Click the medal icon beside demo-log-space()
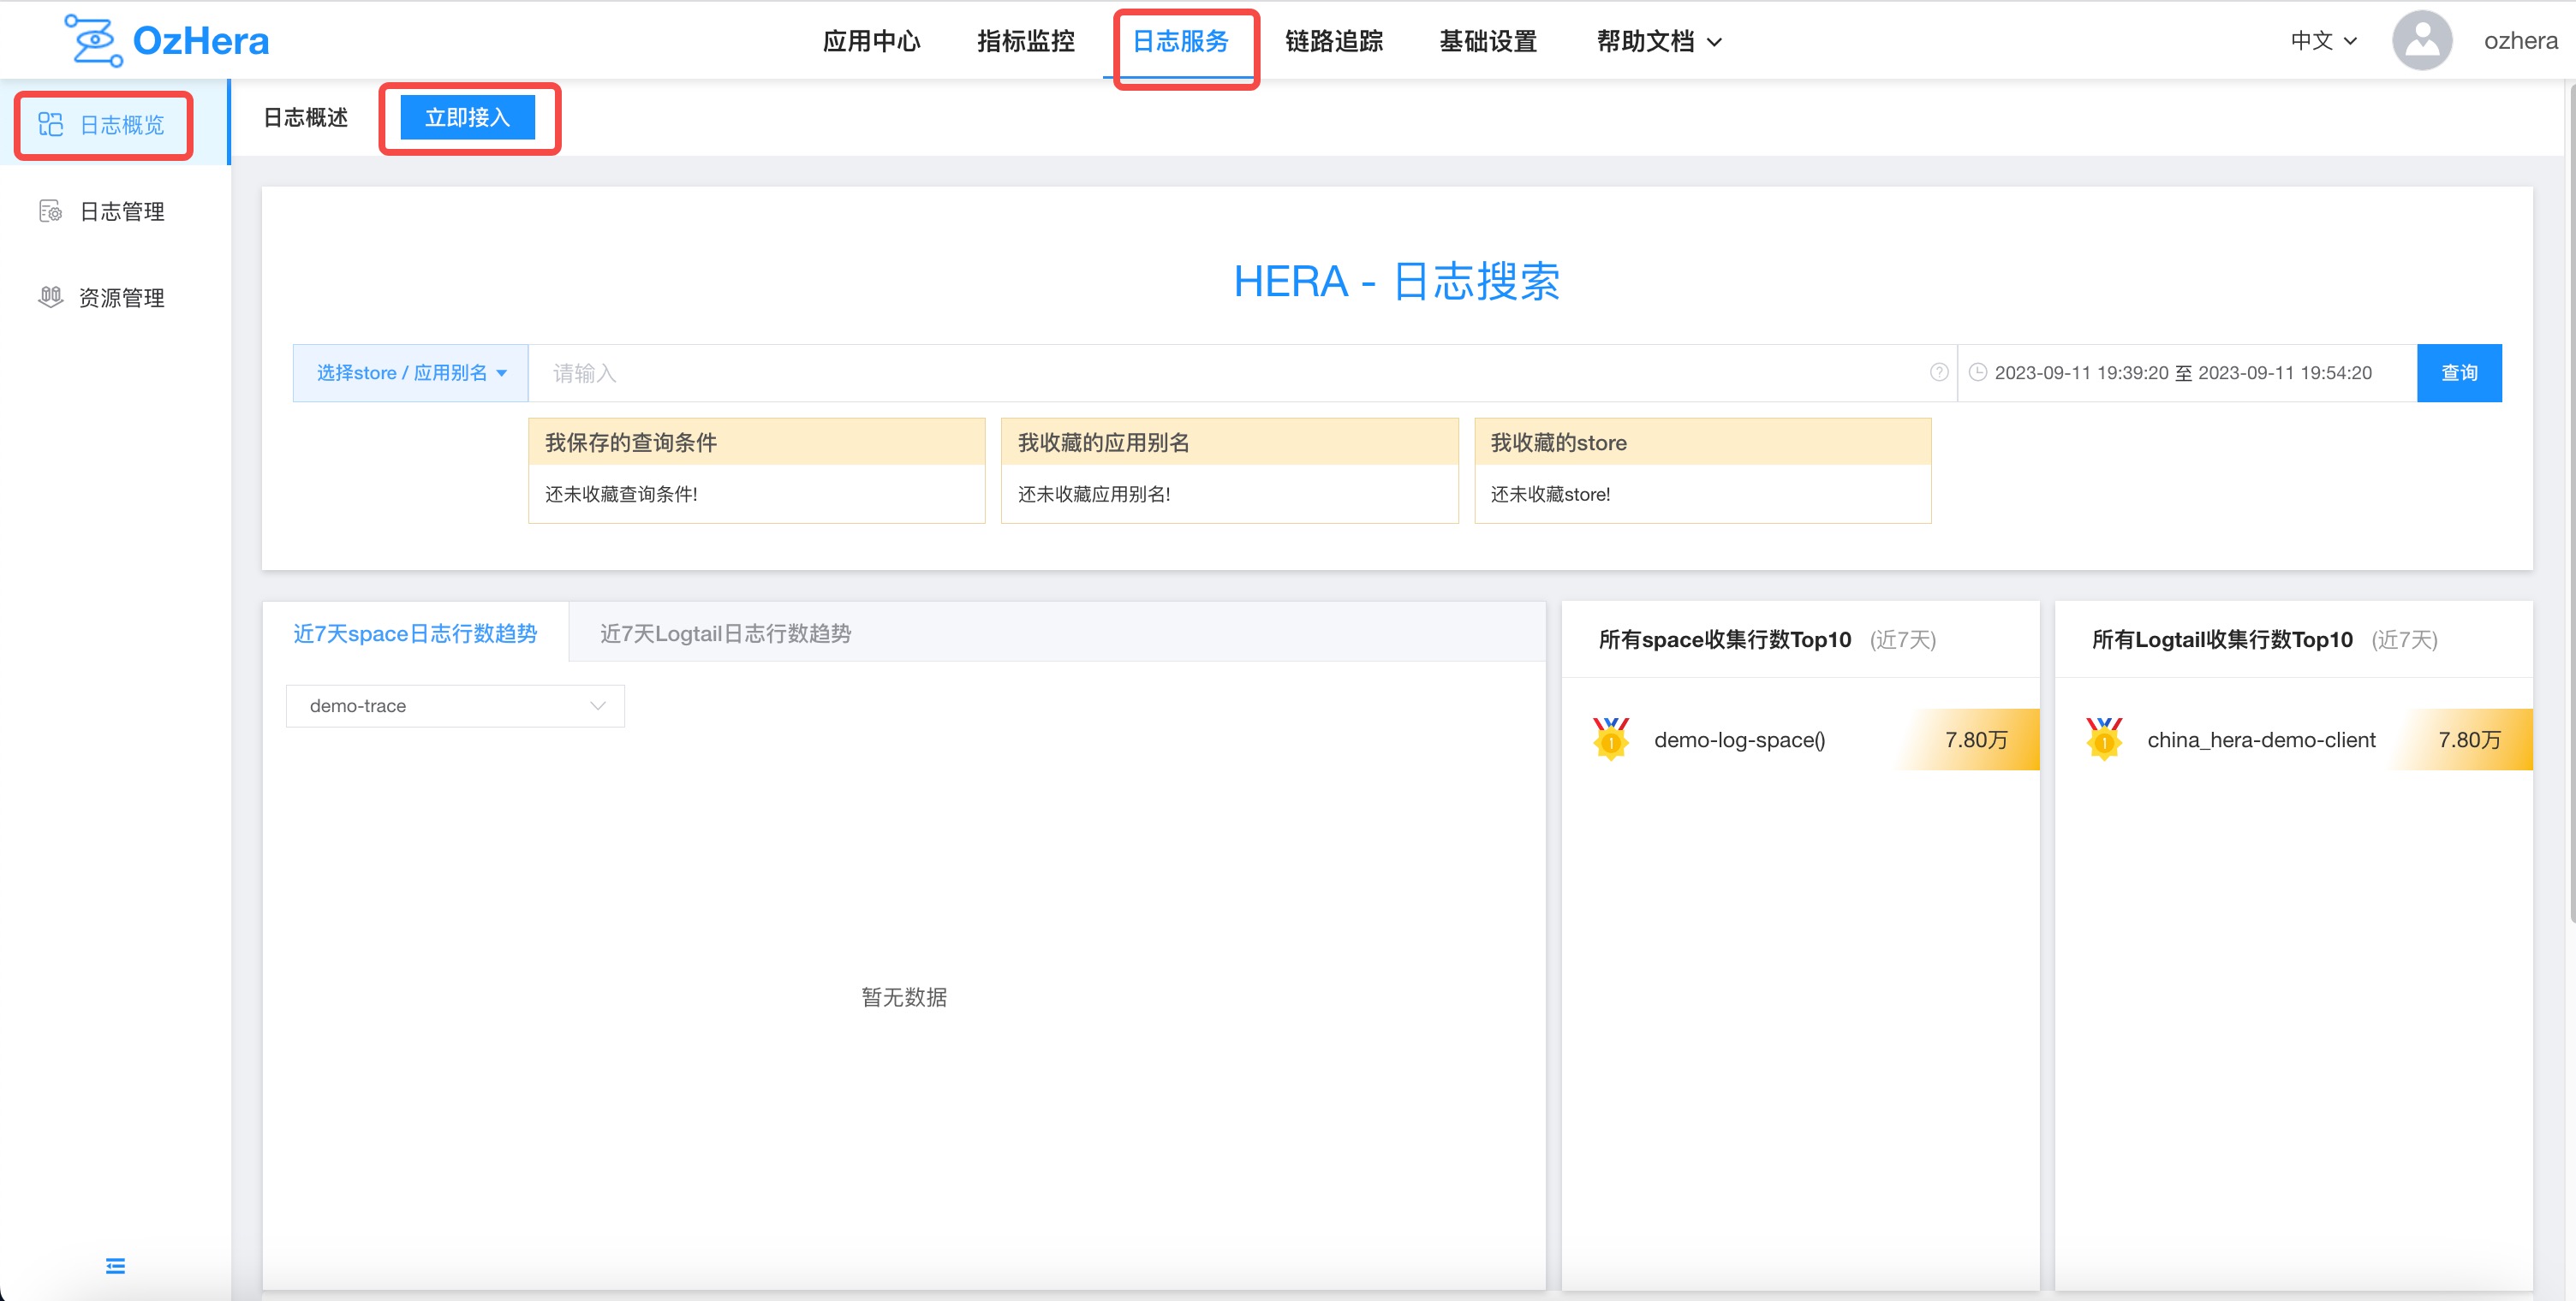 click(x=1611, y=740)
